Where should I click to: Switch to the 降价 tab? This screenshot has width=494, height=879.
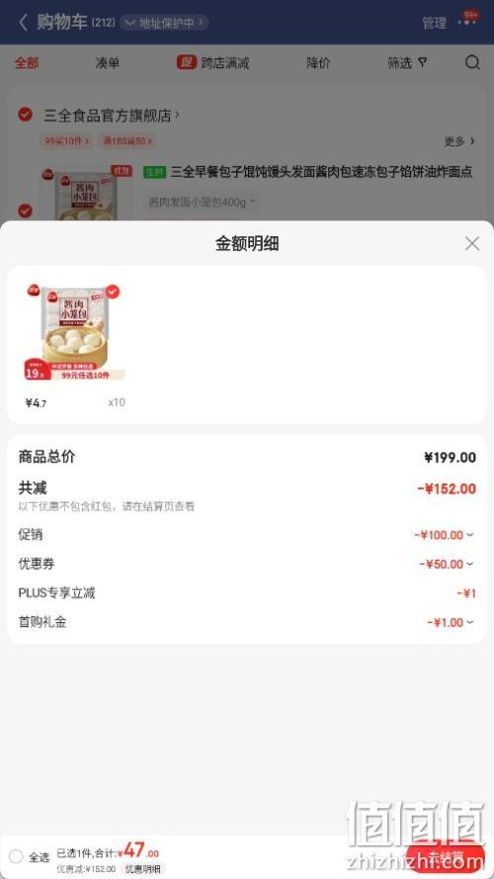coord(318,63)
